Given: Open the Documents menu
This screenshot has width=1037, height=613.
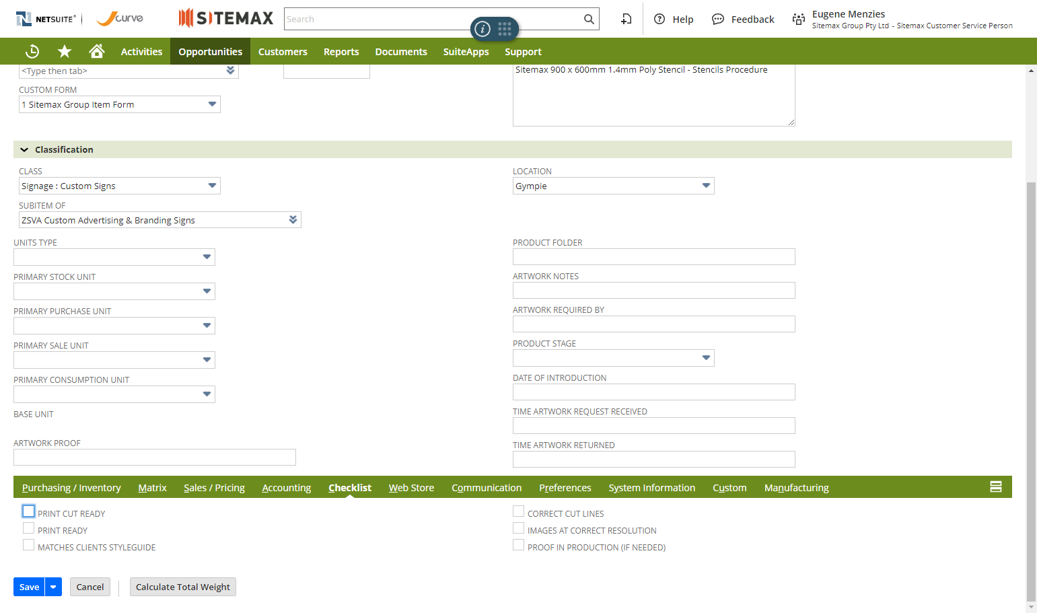Looking at the screenshot, I should (401, 51).
